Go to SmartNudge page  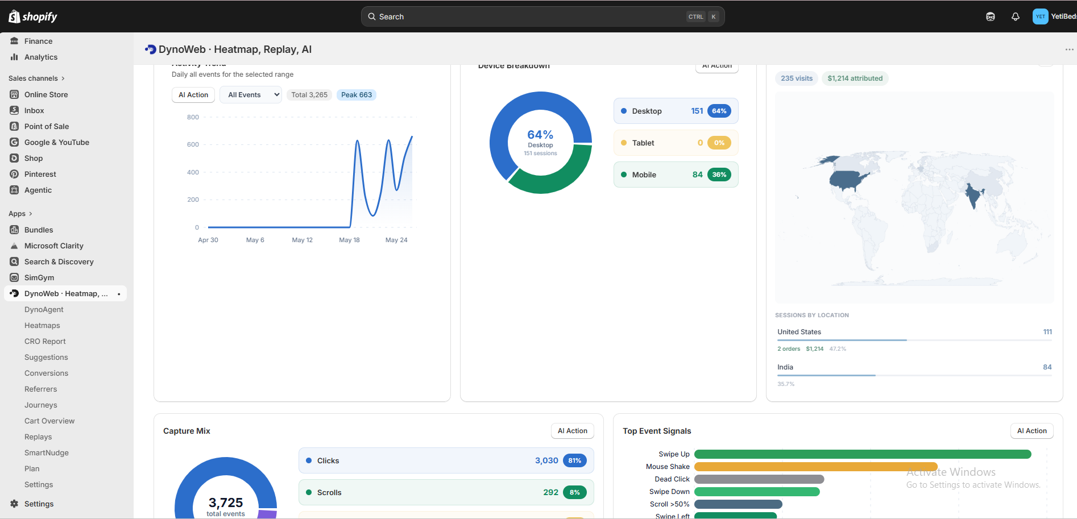[47, 452]
